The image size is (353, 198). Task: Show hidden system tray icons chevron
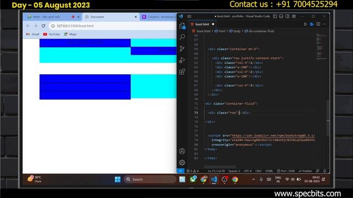pos(254,179)
